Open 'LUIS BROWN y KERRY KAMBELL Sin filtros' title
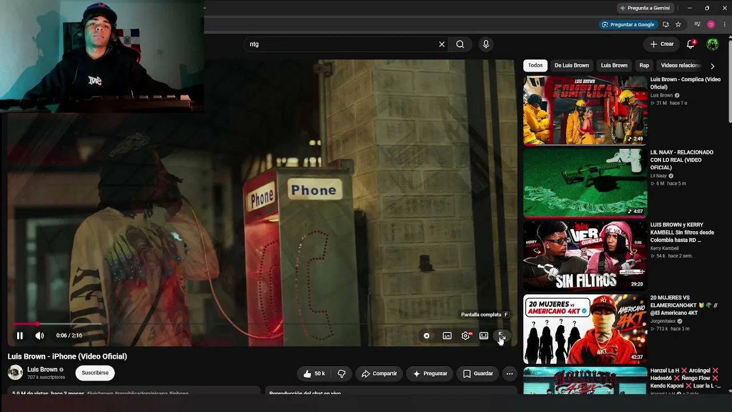The image size is (732, 412). click(682, 233)
